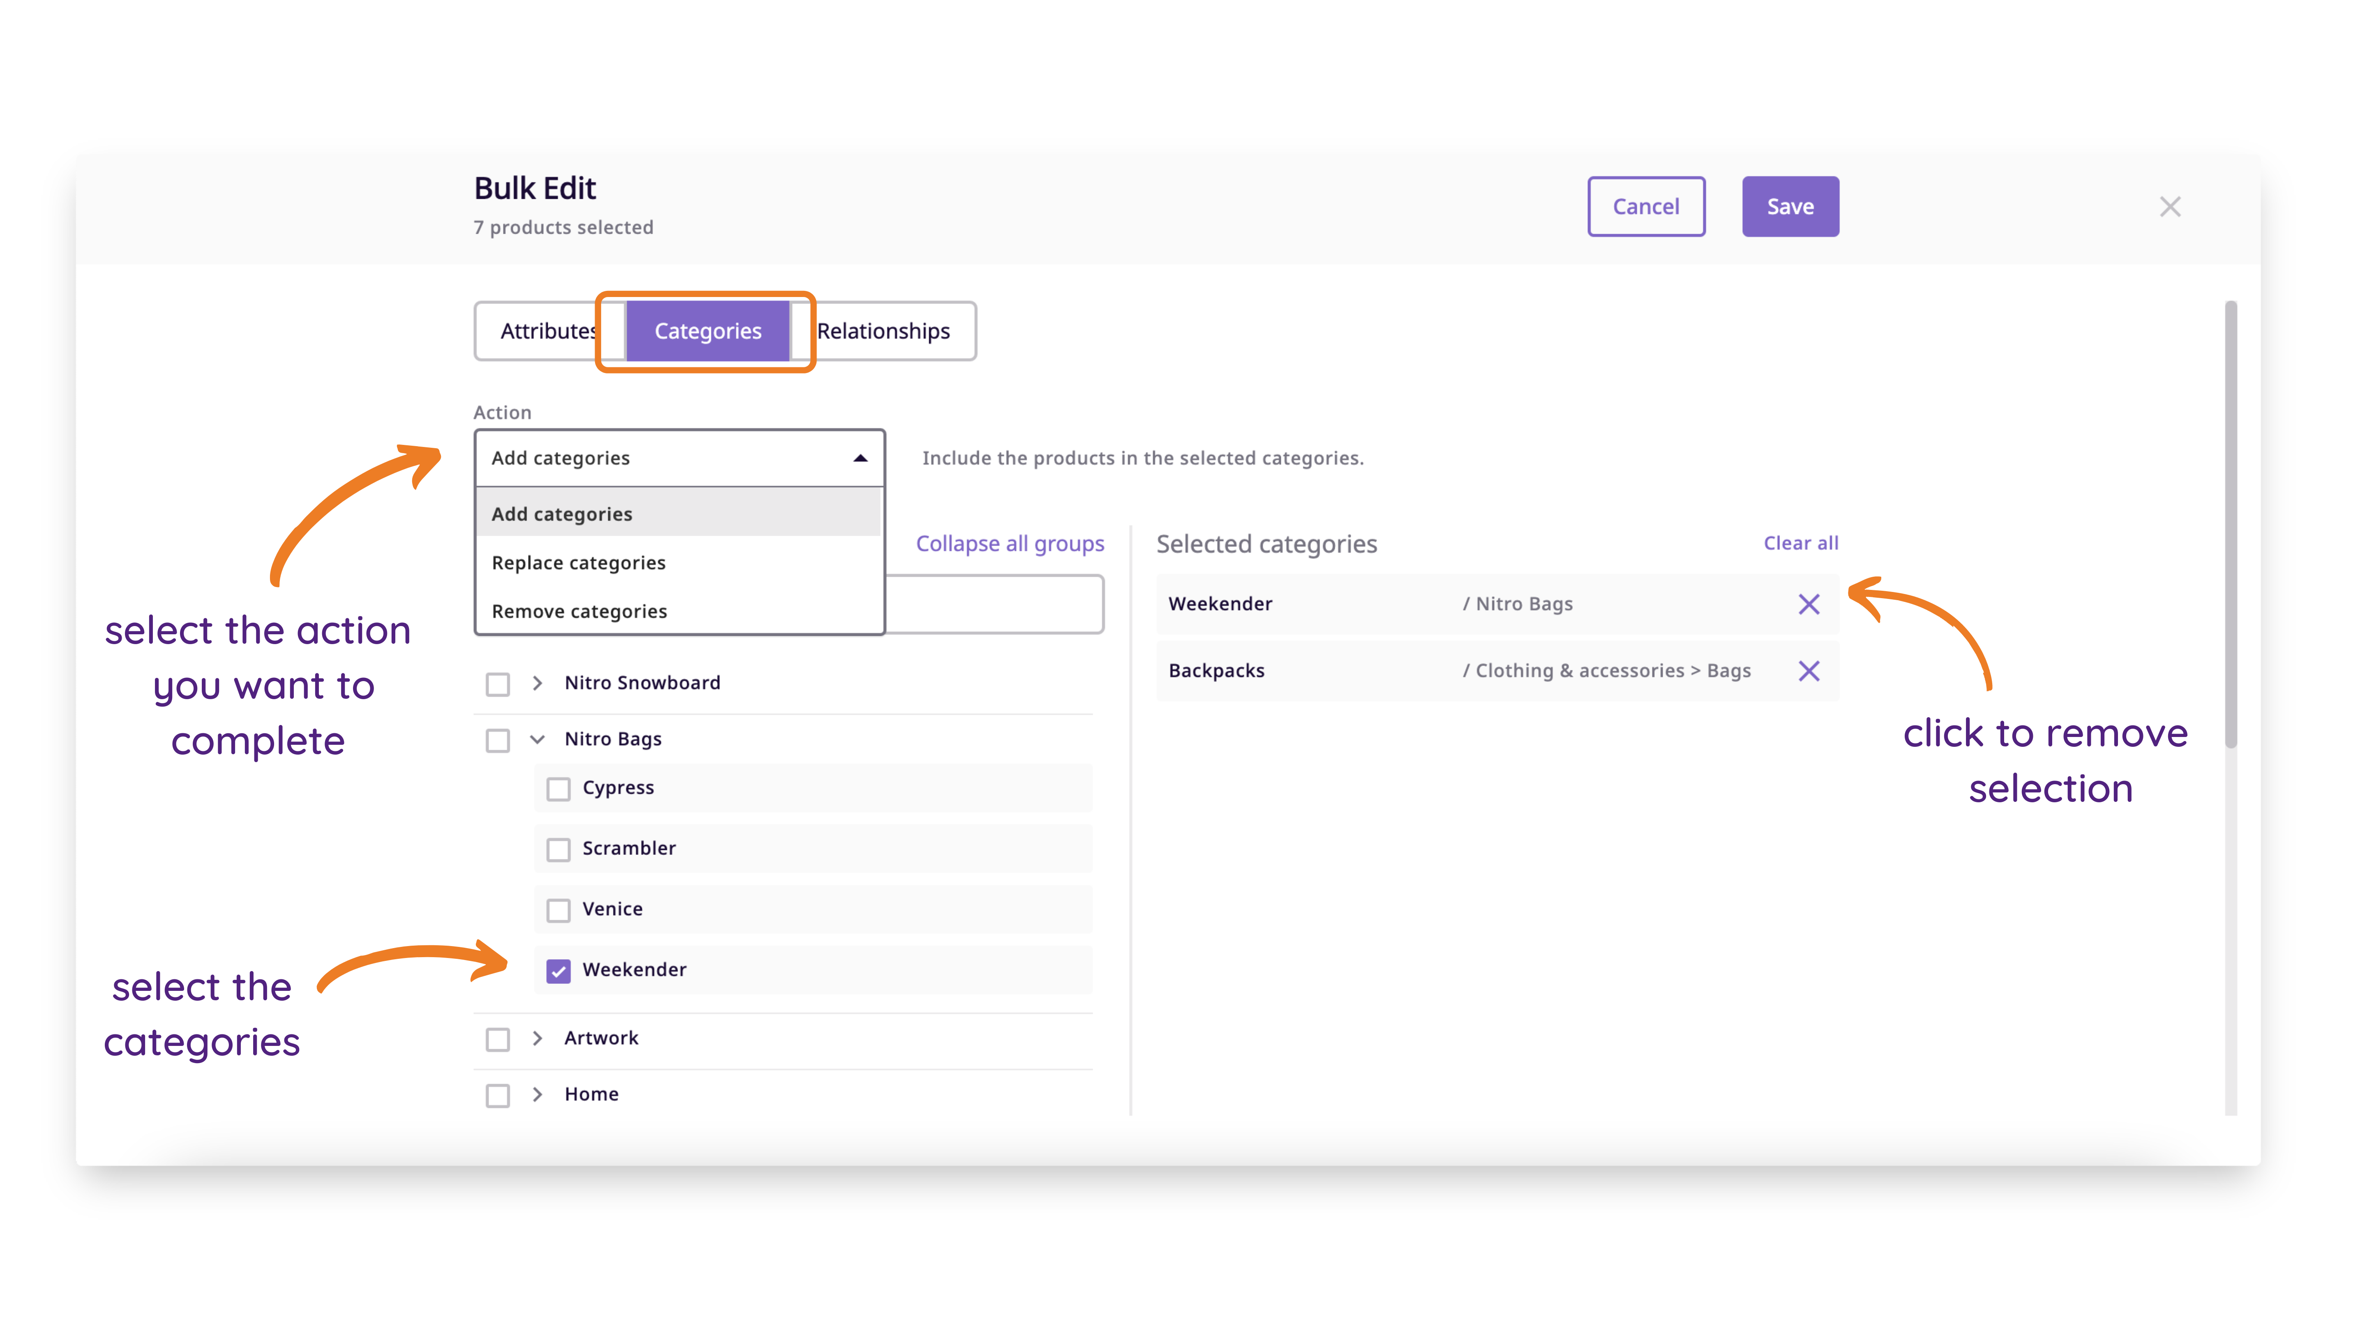Tick the Nitro Bags checkbox

click(497, 740)
